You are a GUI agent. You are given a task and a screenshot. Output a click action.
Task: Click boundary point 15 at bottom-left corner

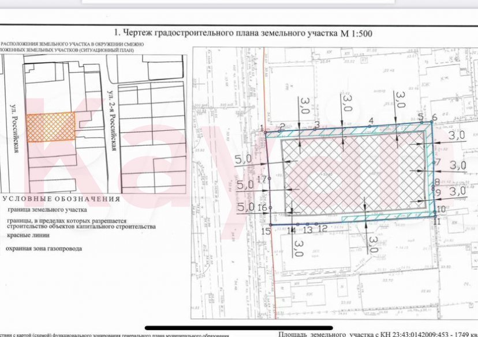click(270, 224)
